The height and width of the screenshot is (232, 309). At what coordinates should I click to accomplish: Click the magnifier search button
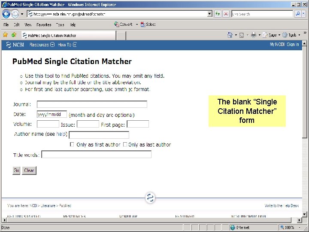[x=298, y=14]
